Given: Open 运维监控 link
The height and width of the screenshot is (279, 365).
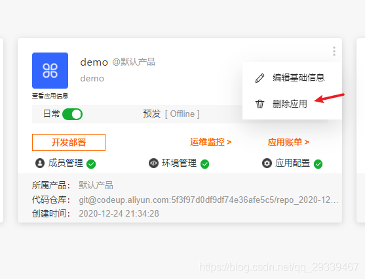Looking at the screenshot, I should [x=210, y=142].
